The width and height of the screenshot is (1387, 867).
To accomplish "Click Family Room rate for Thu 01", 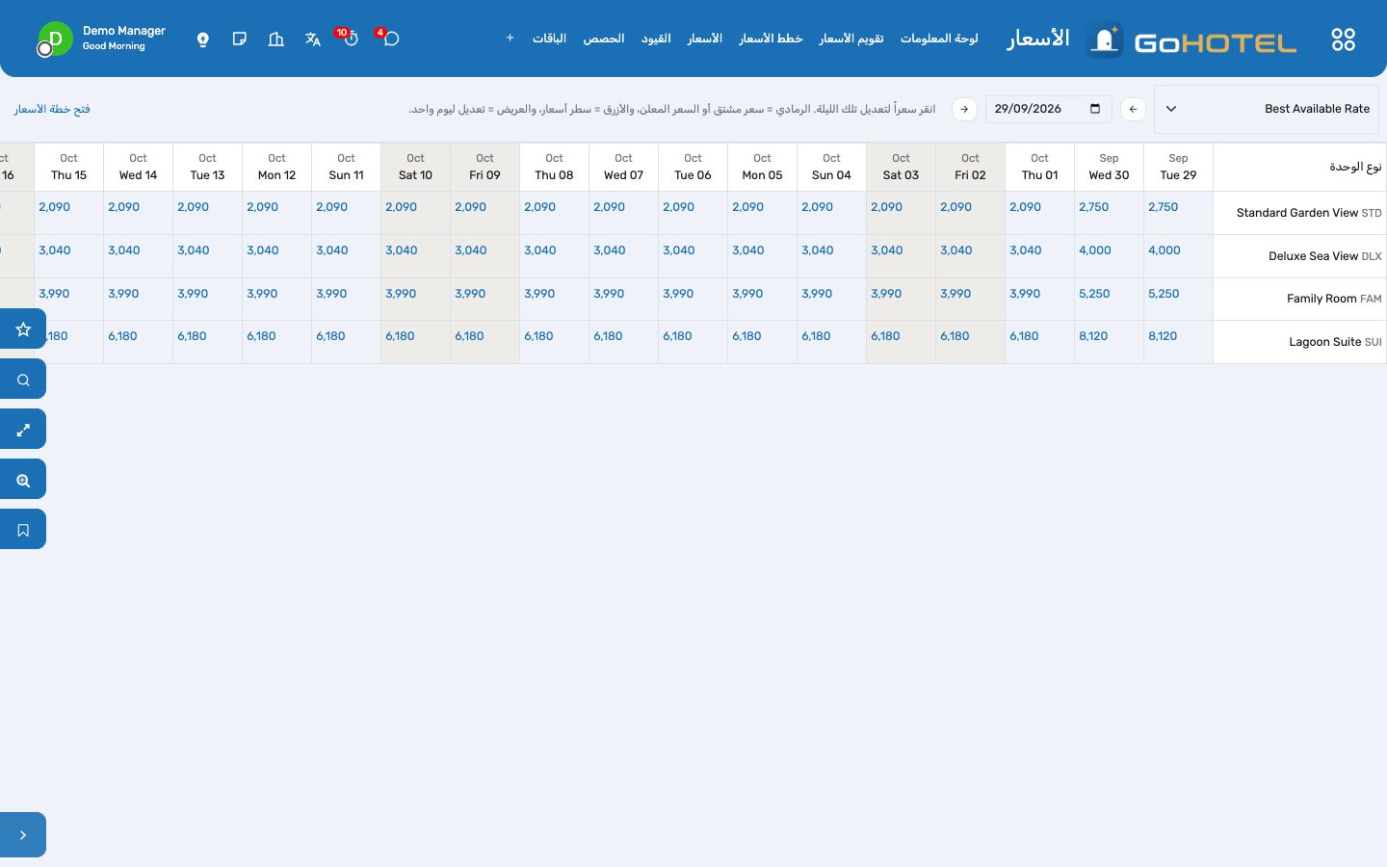I will pyautogui.click(x=1025, y=294).
